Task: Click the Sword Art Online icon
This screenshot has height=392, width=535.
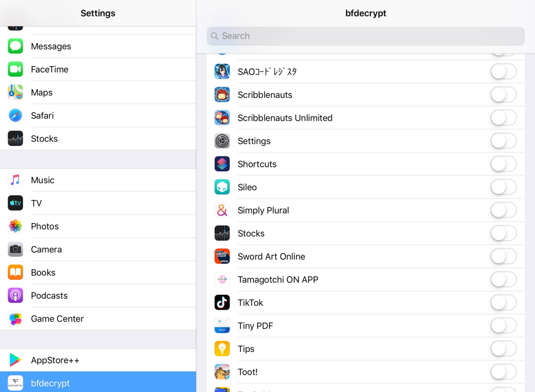Action: coord(222,256)
